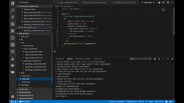
Task: Click Строка 2, столбец 1 status item
Action: (117, 102)
